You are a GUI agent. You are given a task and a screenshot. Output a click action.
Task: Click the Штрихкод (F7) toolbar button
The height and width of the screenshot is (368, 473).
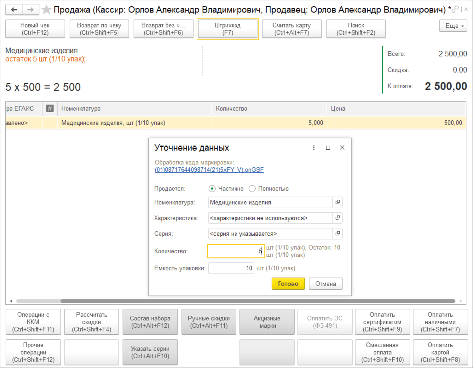pyautogui.click(x=228, y=29)
